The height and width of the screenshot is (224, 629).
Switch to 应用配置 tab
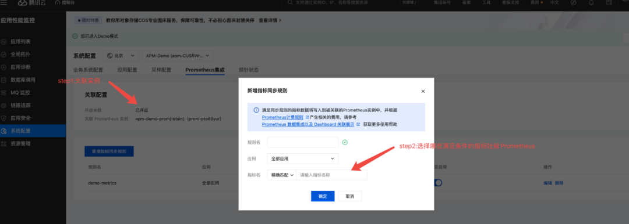(x=127, y=70)
